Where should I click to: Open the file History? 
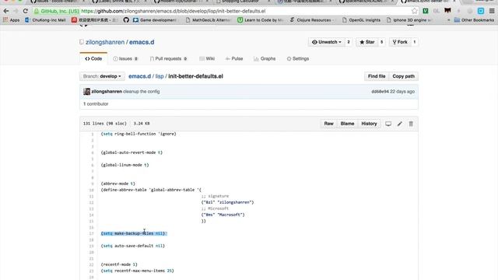click(x=369, y=124)
